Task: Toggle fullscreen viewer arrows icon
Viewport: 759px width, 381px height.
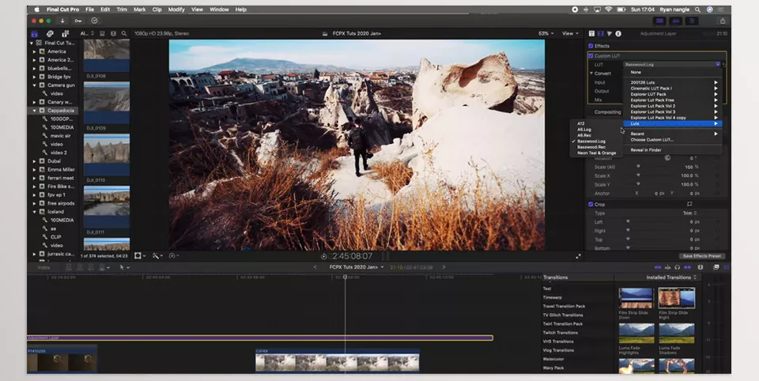Action: point(578,256)
